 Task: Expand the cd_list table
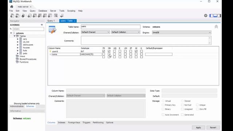coord(18,42)
